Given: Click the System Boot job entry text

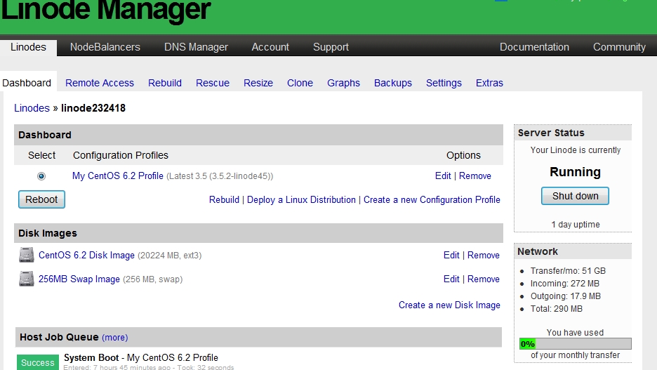Looking at the screenshot, I should [141, 358].
